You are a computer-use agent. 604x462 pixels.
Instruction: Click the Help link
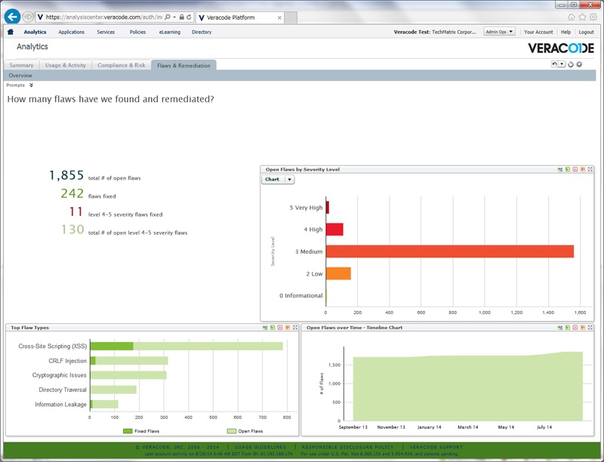[565, 32]
